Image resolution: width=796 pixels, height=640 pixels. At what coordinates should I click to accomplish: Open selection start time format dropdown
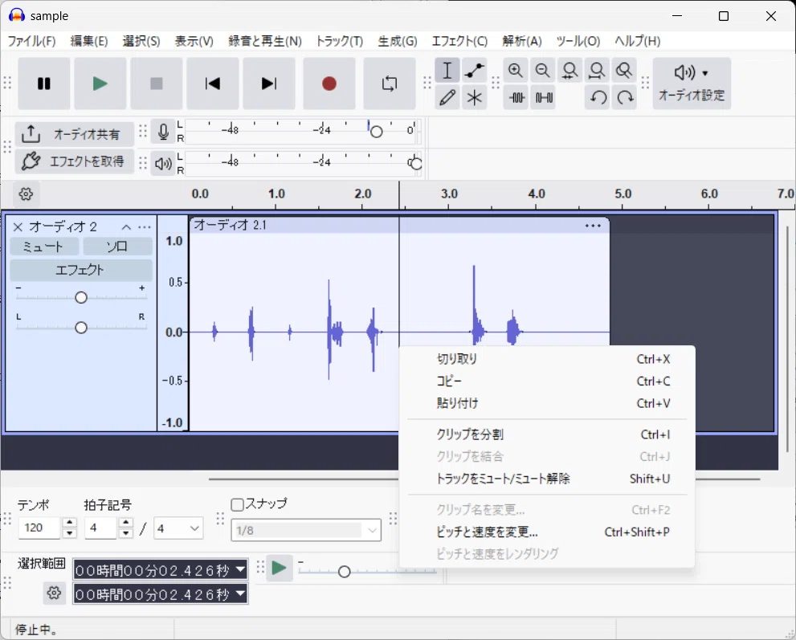click(x=241, y=569)
